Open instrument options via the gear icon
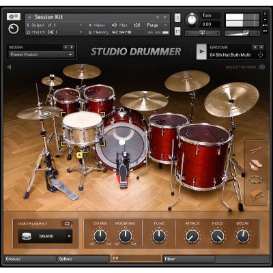The image size is (273, 273). [14, 16]
